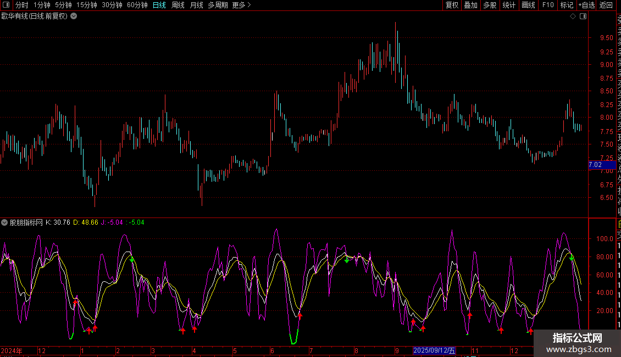Viewport: 621px width, 357px height.
Task: Click the 20.00 indicator axis label
Action: tap(605, 311)
